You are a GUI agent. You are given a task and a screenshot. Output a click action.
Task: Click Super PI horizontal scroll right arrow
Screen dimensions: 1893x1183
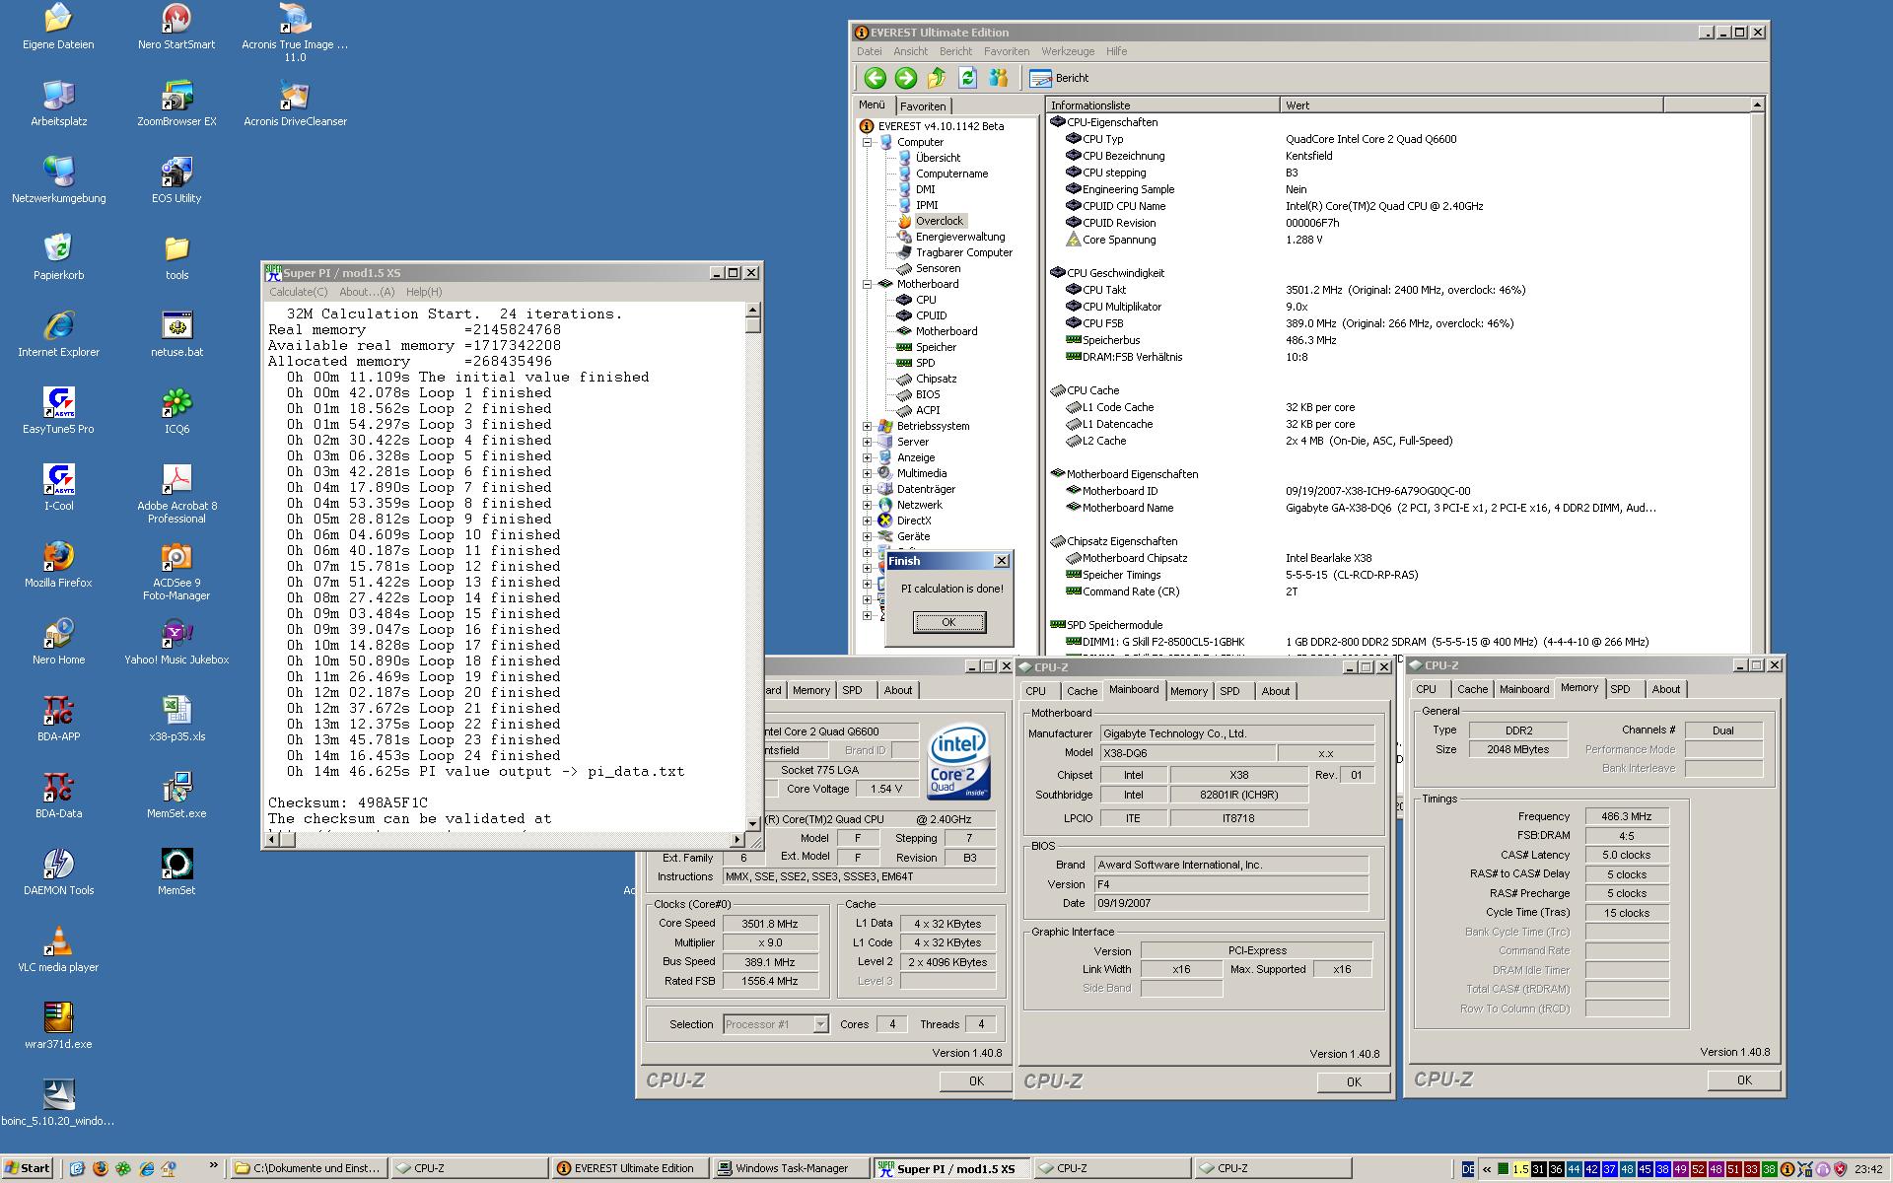click(737, 839)
